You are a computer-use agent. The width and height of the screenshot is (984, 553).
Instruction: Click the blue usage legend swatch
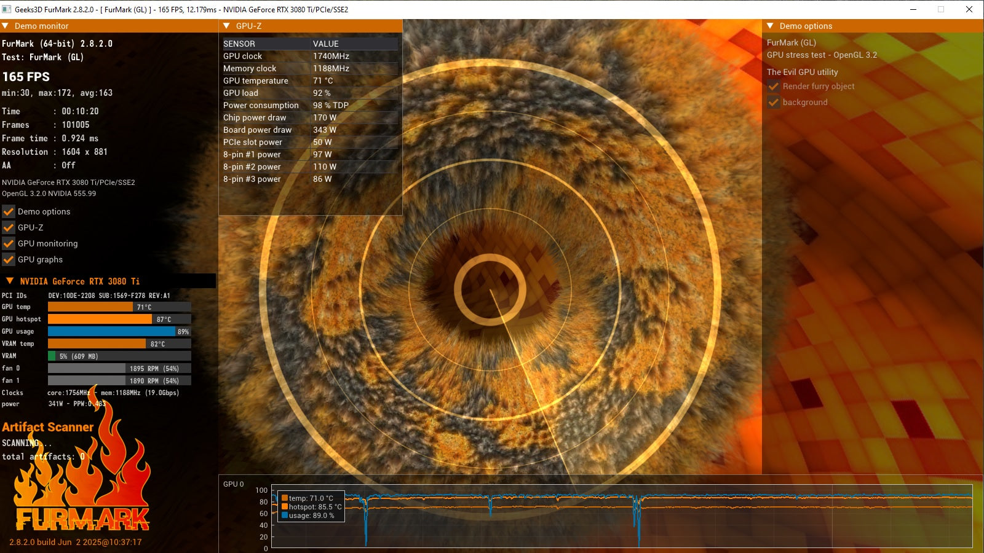[x=285, y=515]
